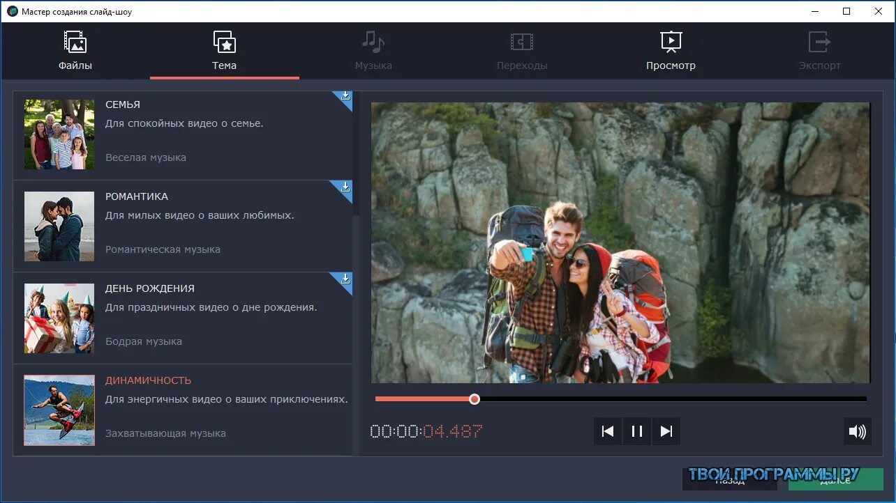Click the playback progress slider handle
Image resolution: width=896 pixels, height=503 pixels.
475,399
